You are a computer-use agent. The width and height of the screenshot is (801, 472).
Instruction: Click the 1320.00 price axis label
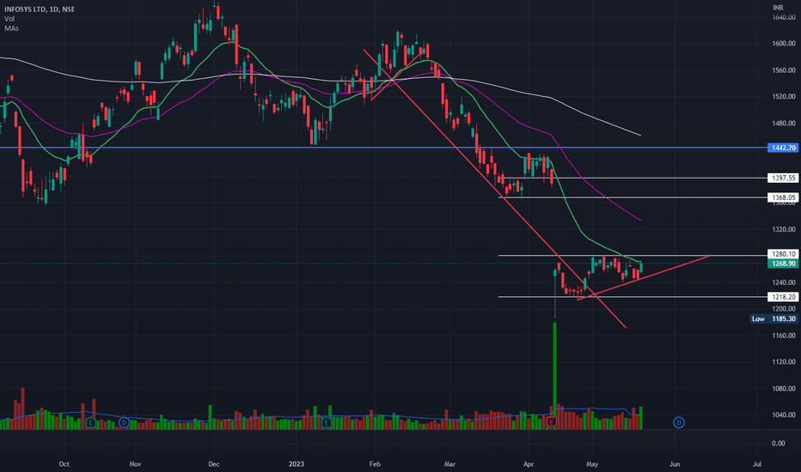coord(784,230)
